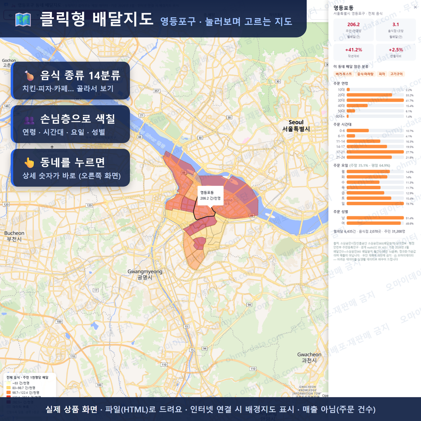Viewport: 421px width, 421px height.
Task: Select the 중식·마라탕 category tag
Action: tap(365, 74)
